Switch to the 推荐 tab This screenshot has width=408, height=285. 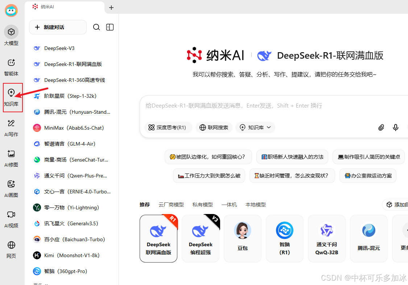click(145, 205)
